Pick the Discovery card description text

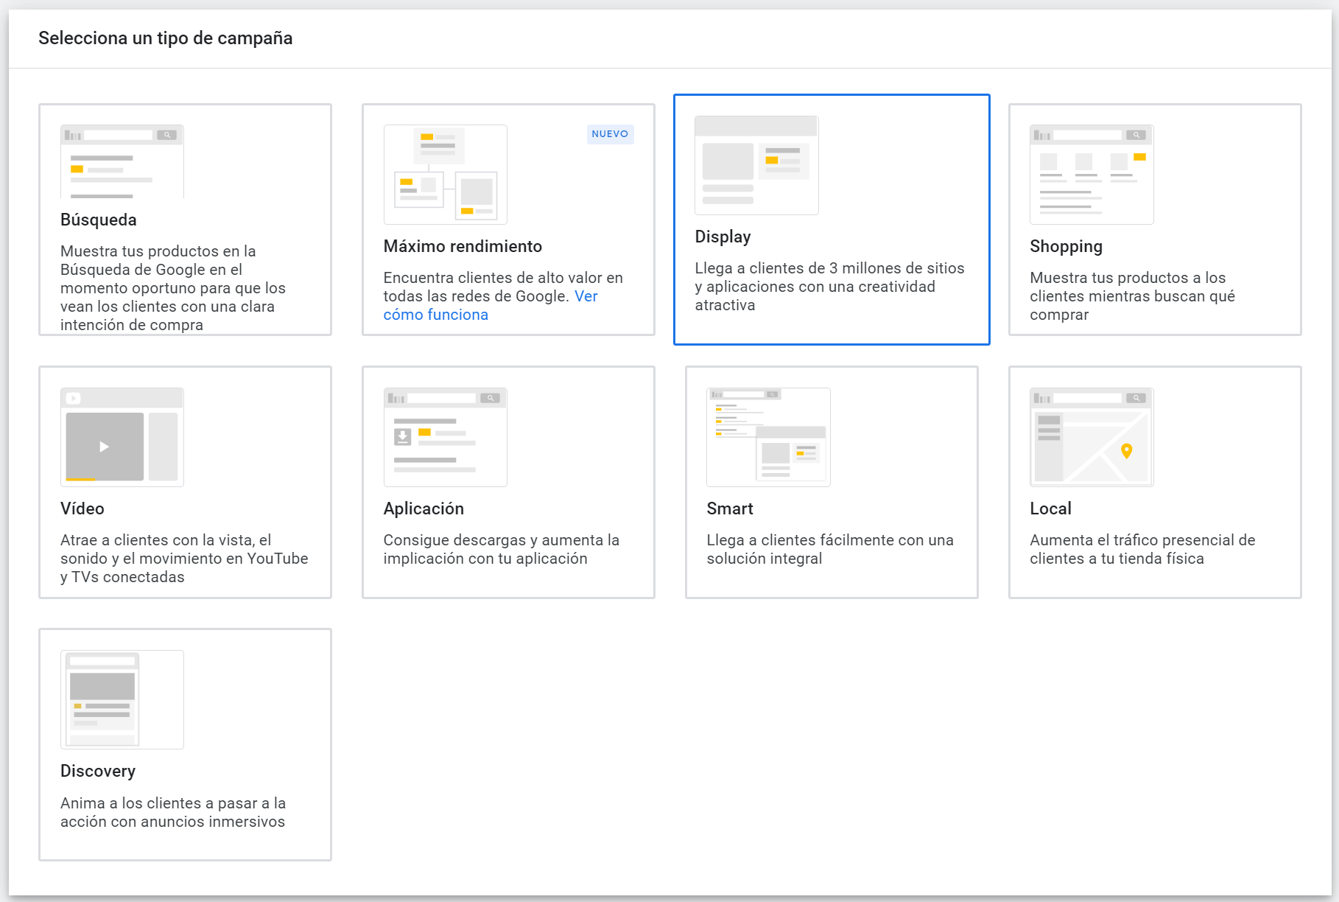tap(173, 812)
